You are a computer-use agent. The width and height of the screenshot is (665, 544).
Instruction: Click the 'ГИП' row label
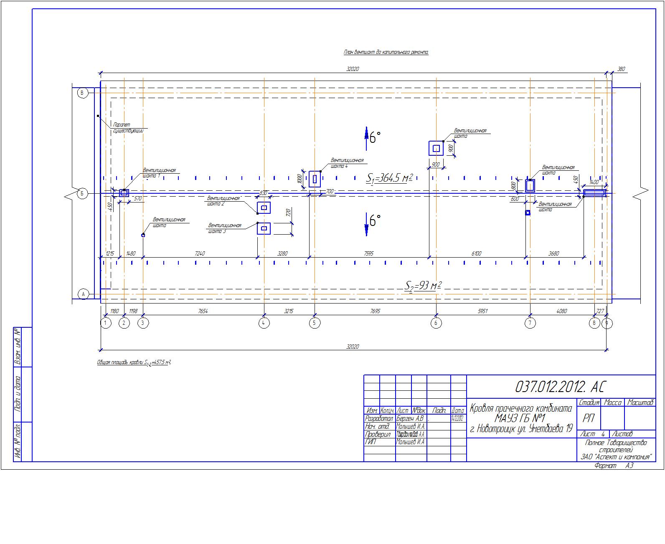click(x=371, y=442)
